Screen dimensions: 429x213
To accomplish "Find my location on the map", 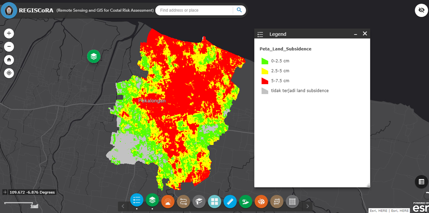I will (9, 73).
